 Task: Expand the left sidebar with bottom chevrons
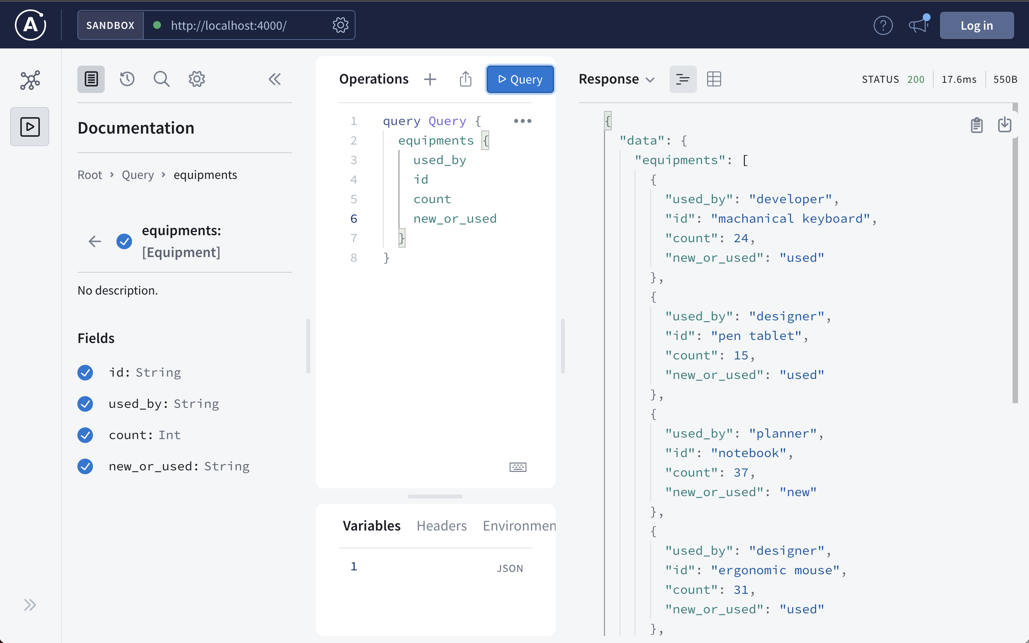pyautogui.click(x=30, y=605)
